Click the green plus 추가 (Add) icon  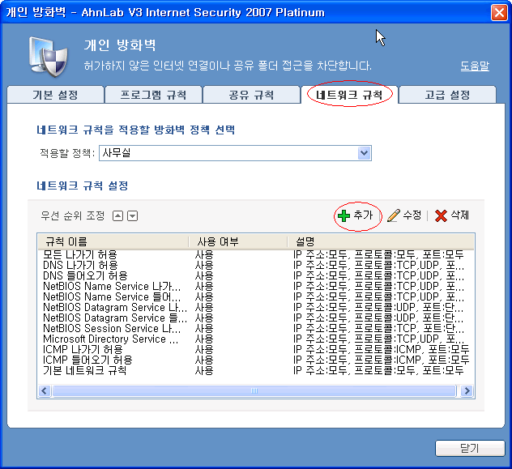click(344, 215)
